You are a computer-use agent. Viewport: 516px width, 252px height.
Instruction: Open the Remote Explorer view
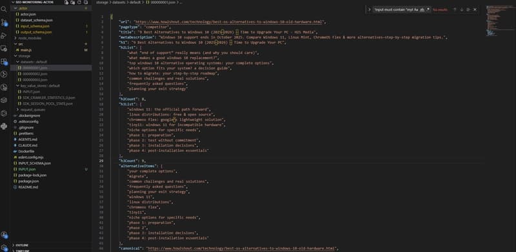4,48
